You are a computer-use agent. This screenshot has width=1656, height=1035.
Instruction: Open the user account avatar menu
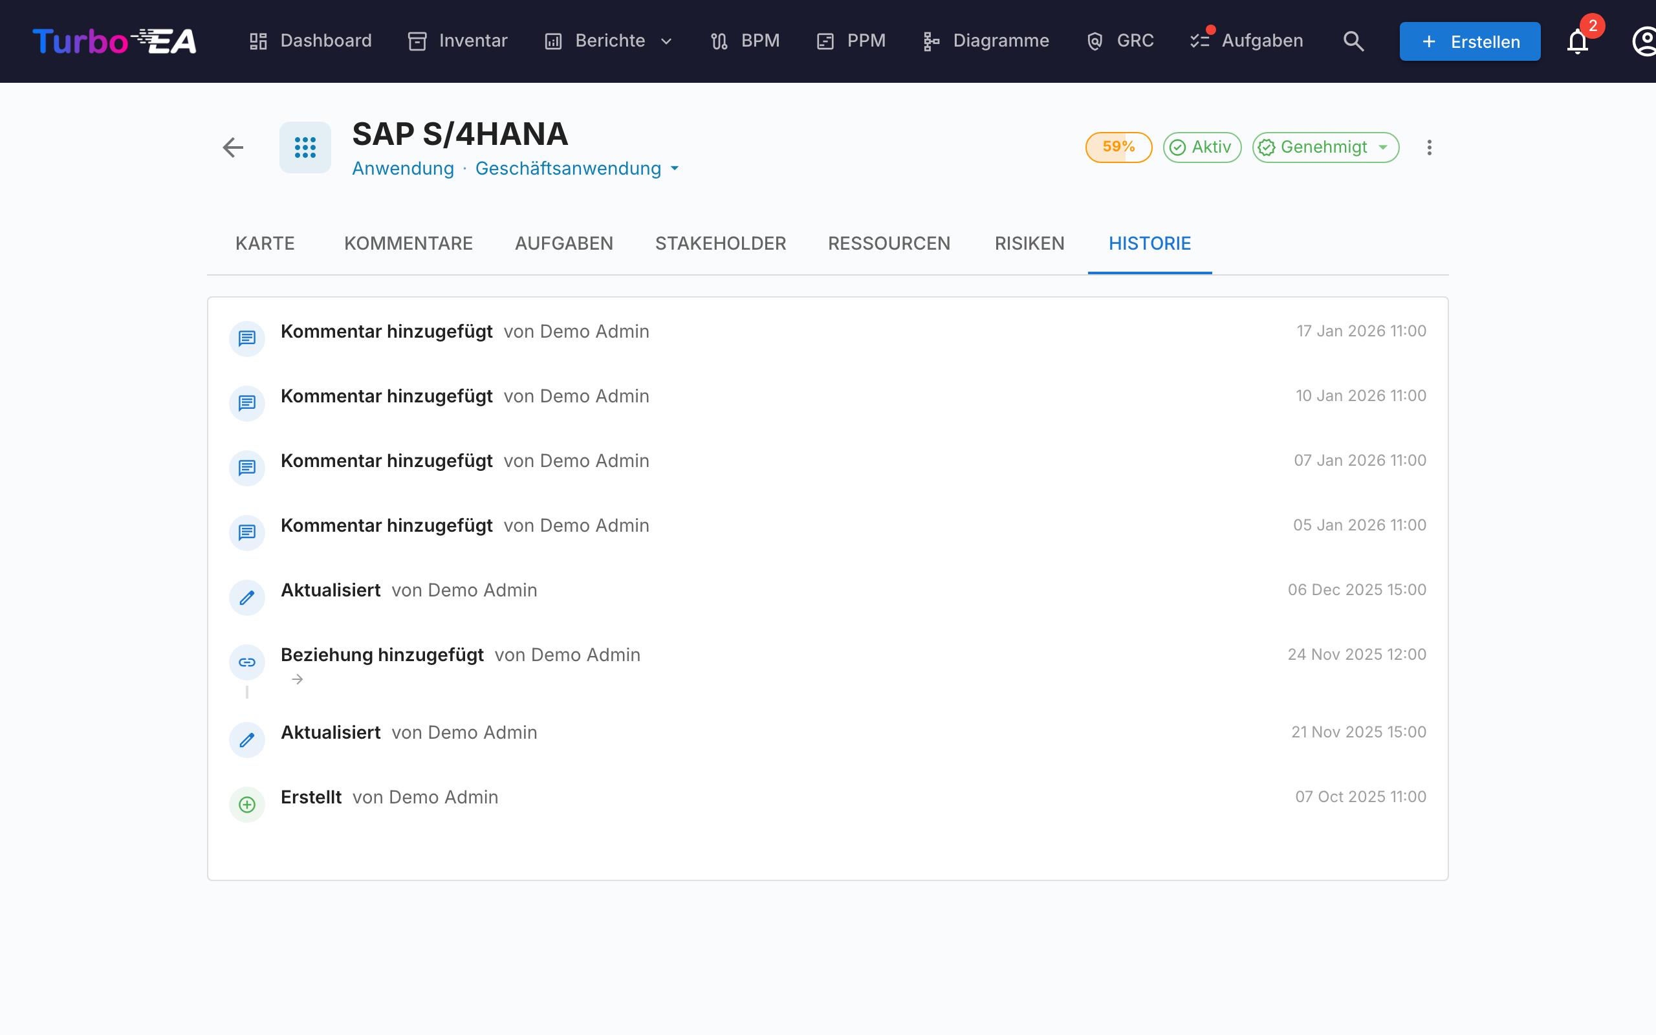1644,41
